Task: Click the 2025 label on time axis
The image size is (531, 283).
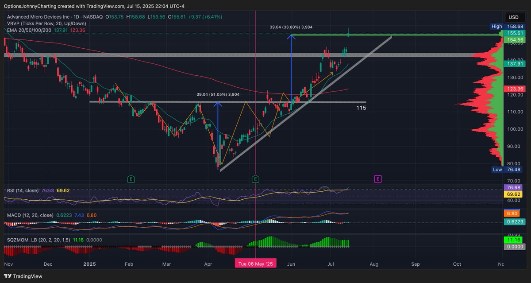Action: pyautogui.click(x=90, y=264)
